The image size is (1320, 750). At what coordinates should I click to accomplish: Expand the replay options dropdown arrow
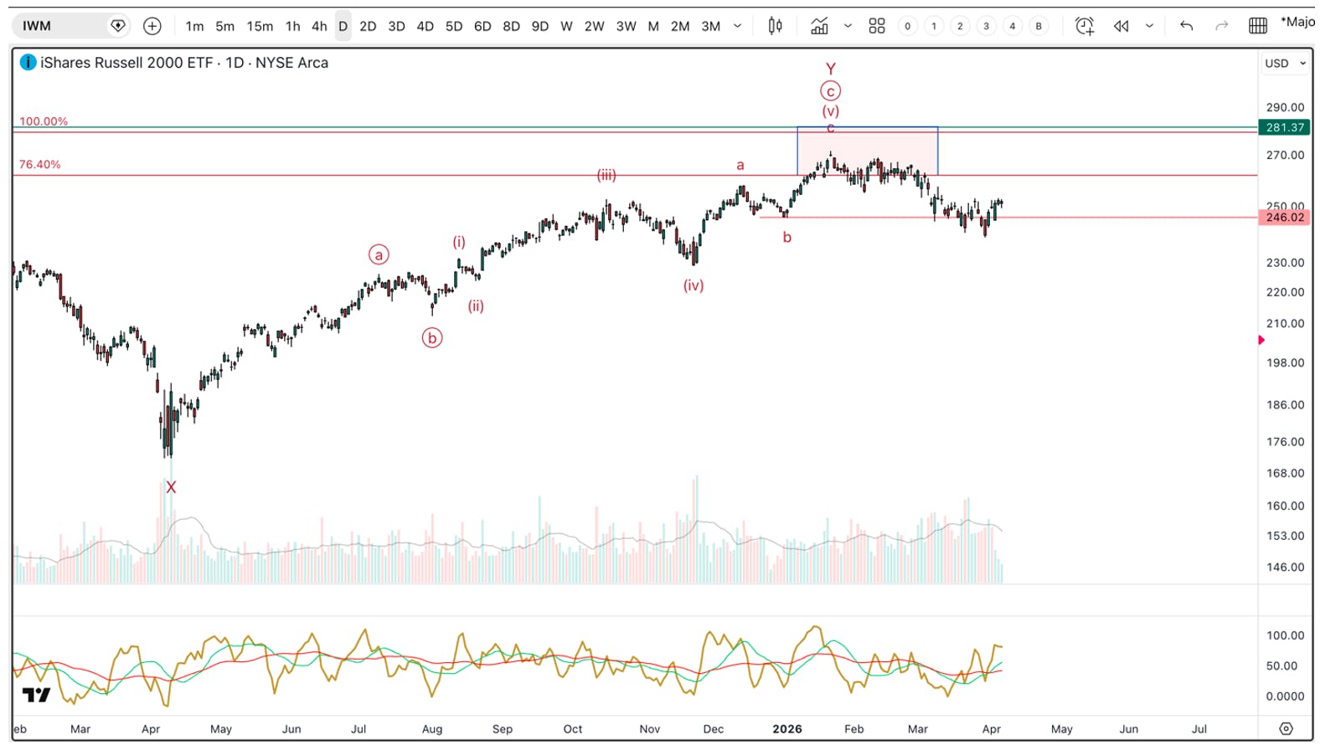(1149, 26)
